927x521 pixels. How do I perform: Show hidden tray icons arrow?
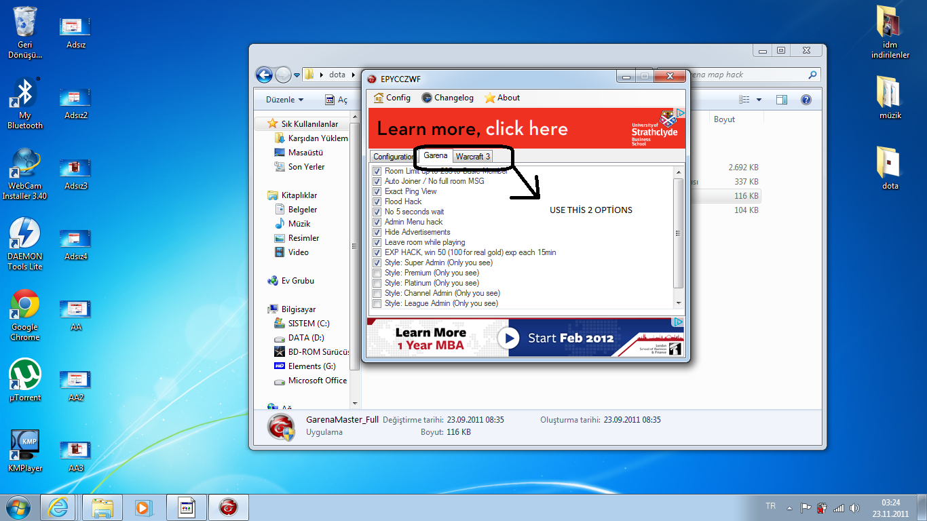(789, 507)
